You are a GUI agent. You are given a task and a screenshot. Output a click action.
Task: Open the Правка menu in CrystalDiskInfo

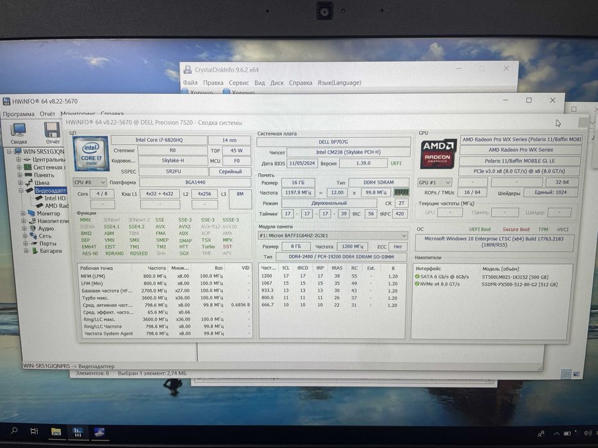(x=213, y=83)
